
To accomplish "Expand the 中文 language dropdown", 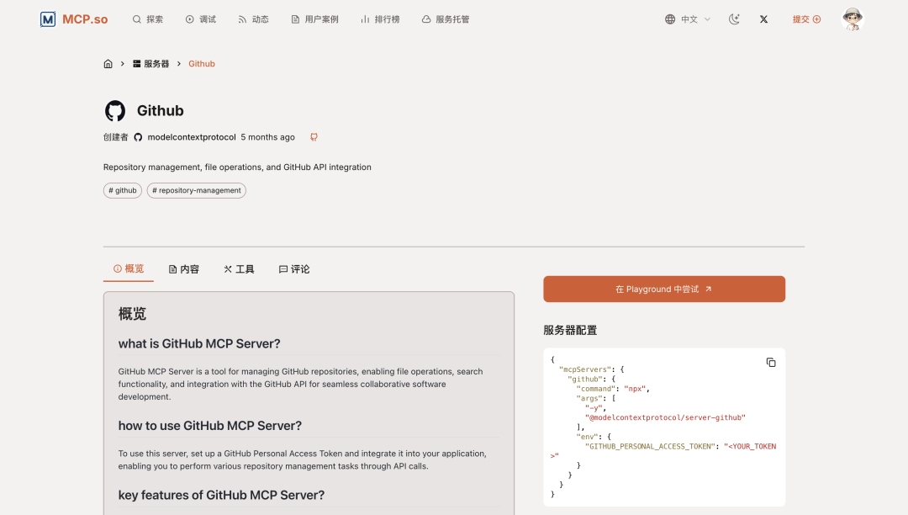I will (688, 19).
